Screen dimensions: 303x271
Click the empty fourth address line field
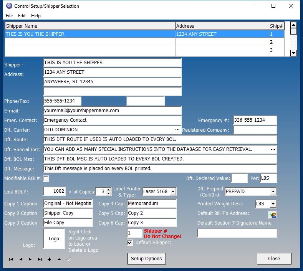point(112,91)
